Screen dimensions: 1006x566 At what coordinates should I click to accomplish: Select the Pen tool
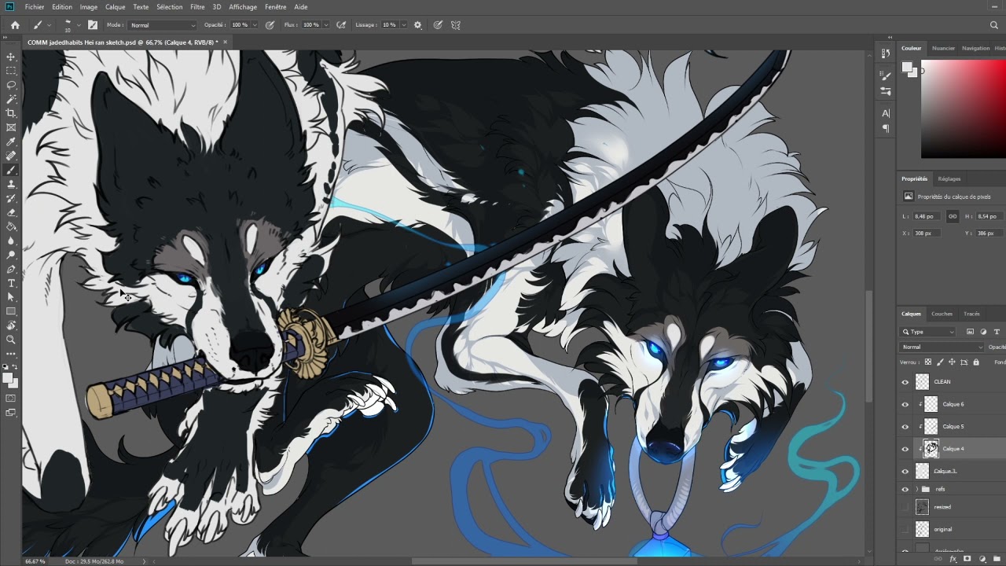click(11, 269)
